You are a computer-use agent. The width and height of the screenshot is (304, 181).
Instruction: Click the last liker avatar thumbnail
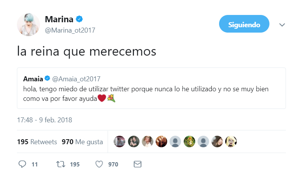click(231, 142)
